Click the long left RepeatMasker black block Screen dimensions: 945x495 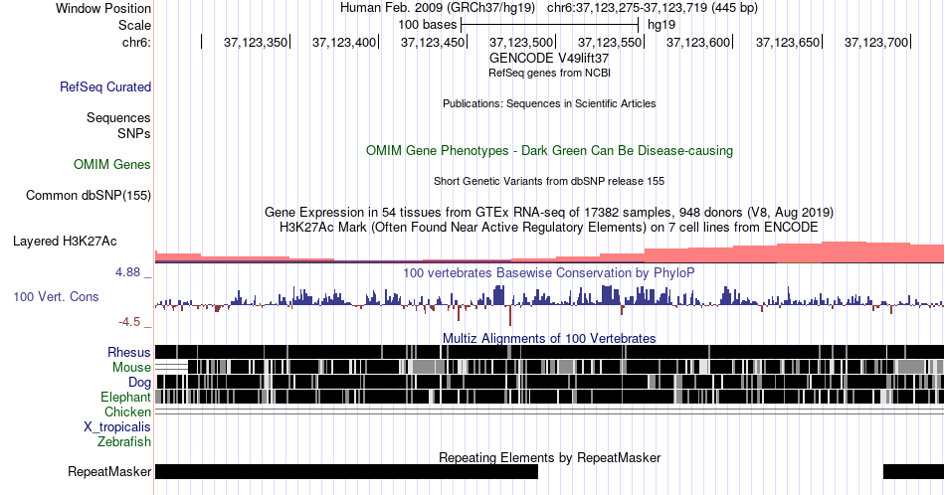point(346,471)
